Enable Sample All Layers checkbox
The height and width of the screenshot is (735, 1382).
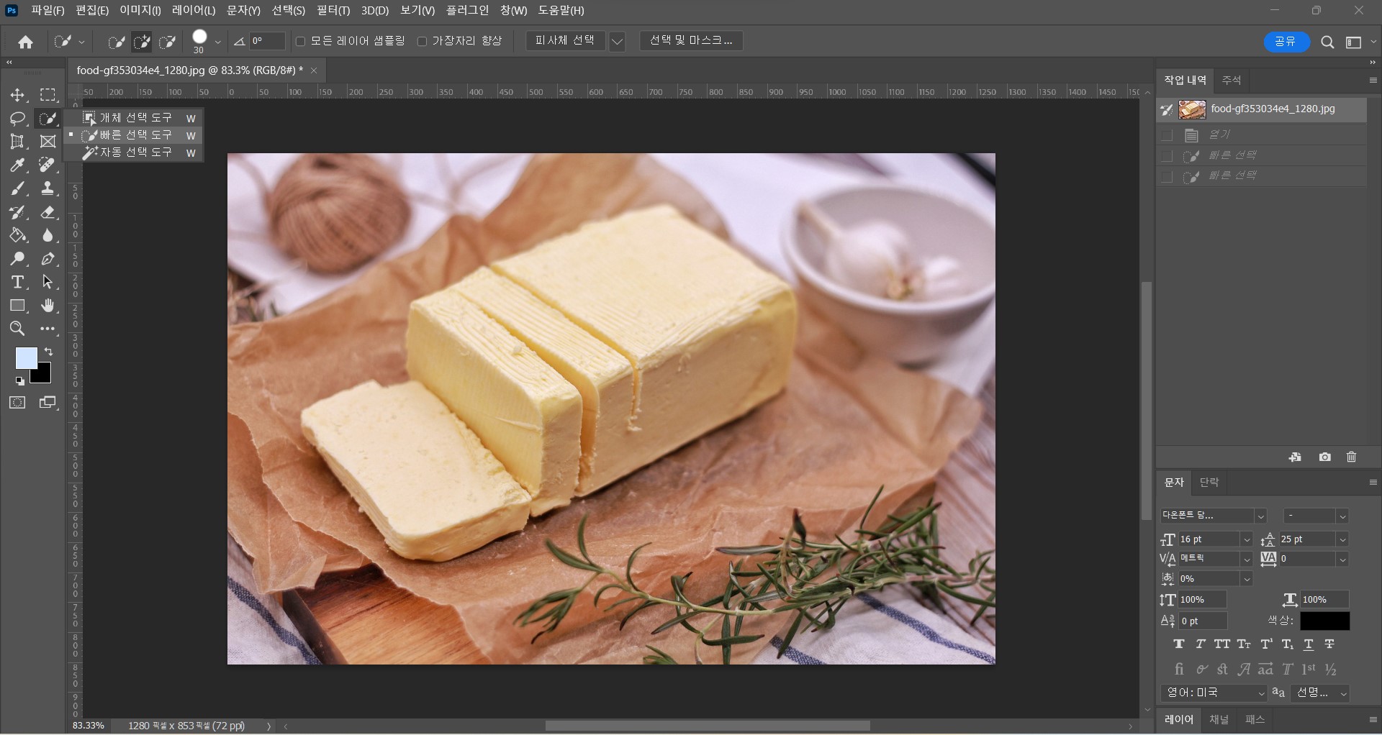point(301,41)
